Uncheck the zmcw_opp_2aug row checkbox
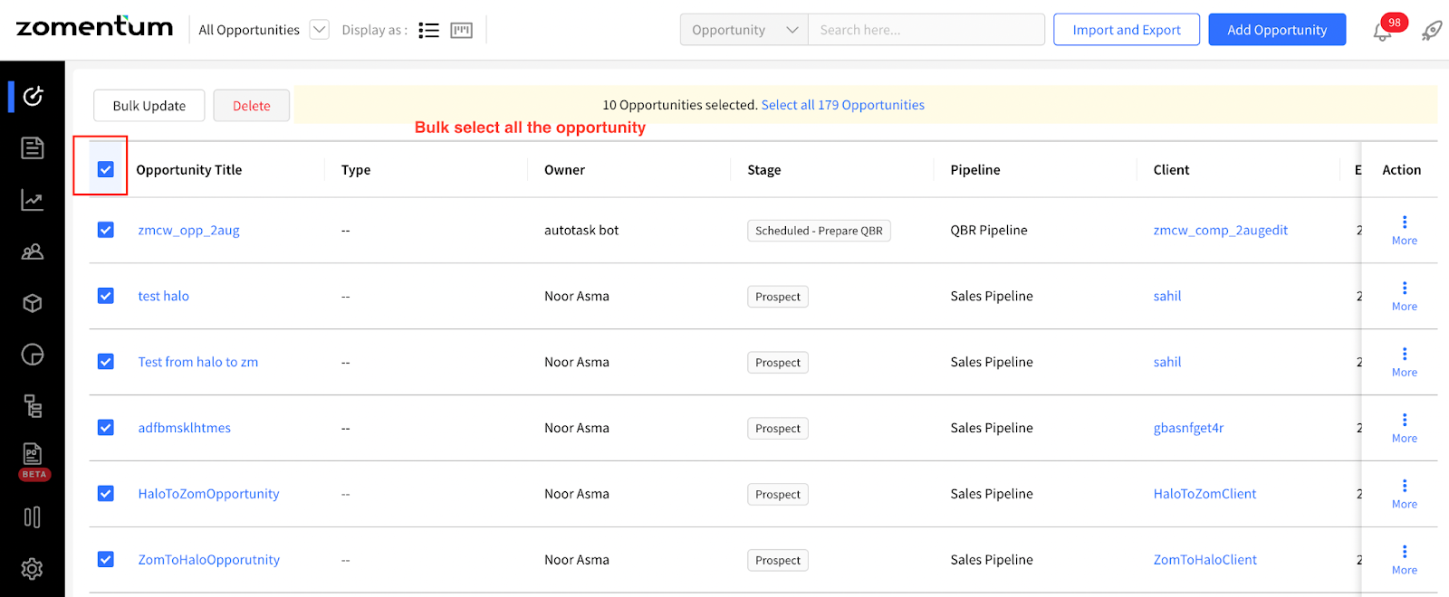Viewport: 1449px width, 597px height. coord(106,230)
